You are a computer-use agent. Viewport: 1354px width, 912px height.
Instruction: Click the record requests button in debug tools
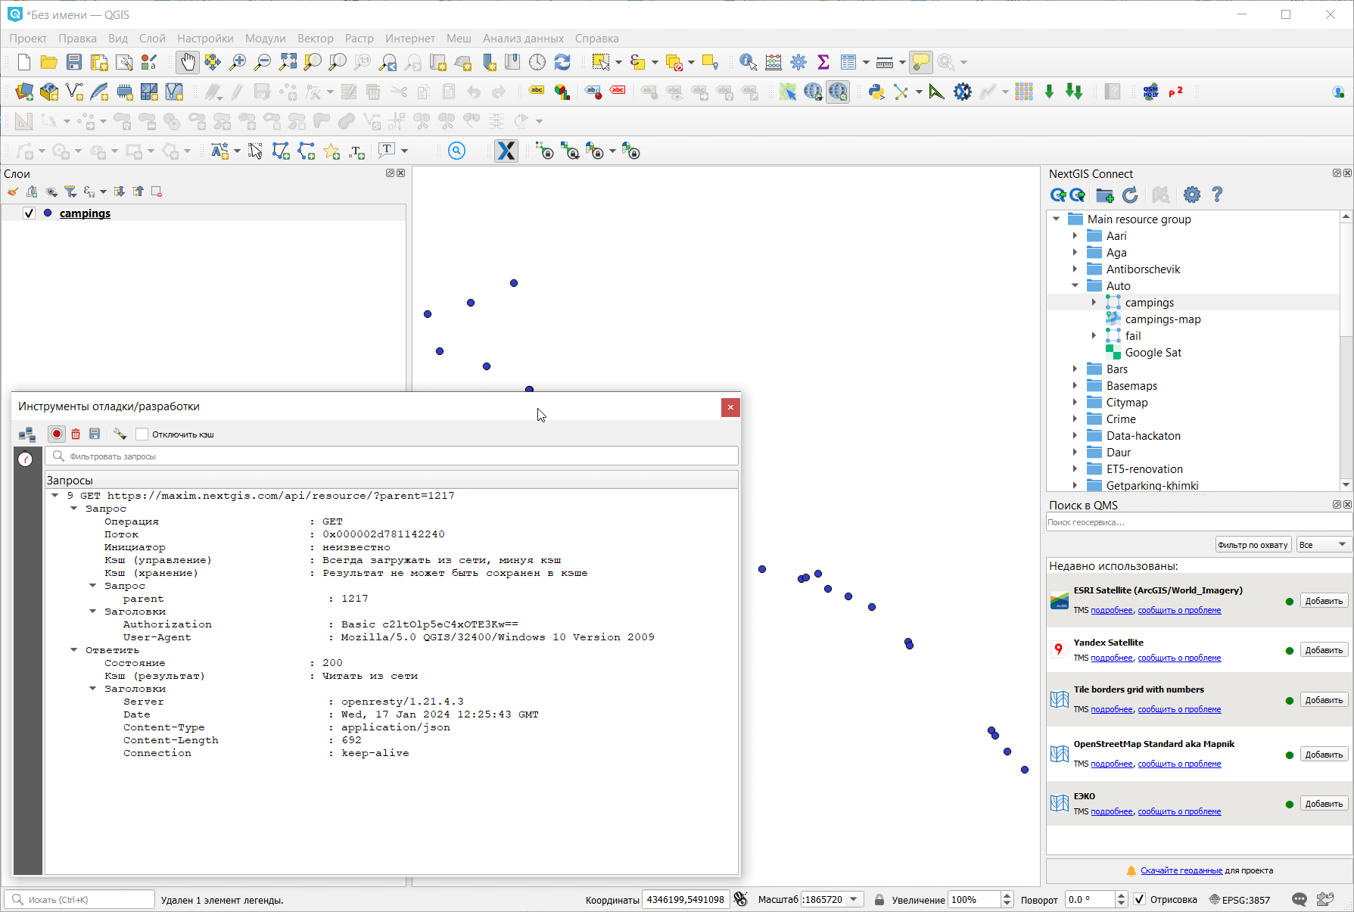click(57, 434)
